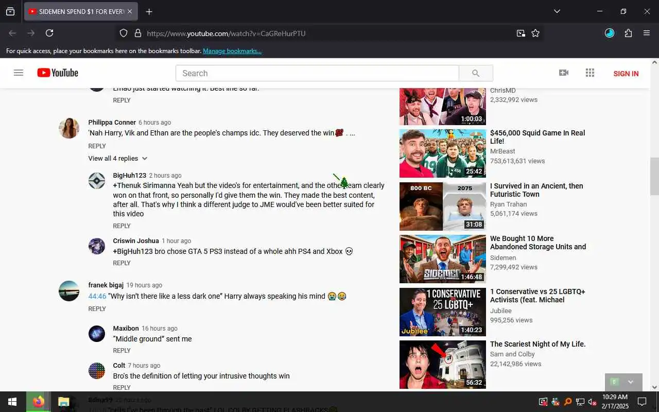The width and height of the screenshot is (659, 412).
Task: Bookmark this page with the star icon
Action: 535,33
